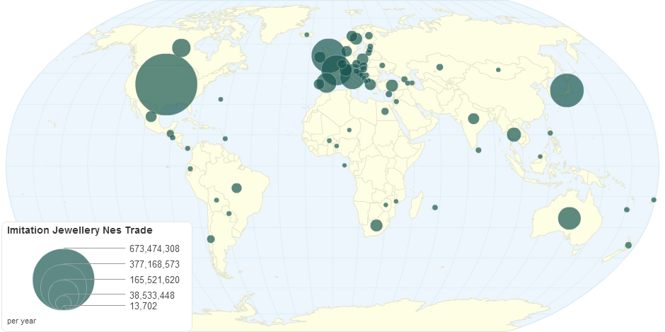Click the bubble over Brazil
665x332 pixels.
coord(236,188)
